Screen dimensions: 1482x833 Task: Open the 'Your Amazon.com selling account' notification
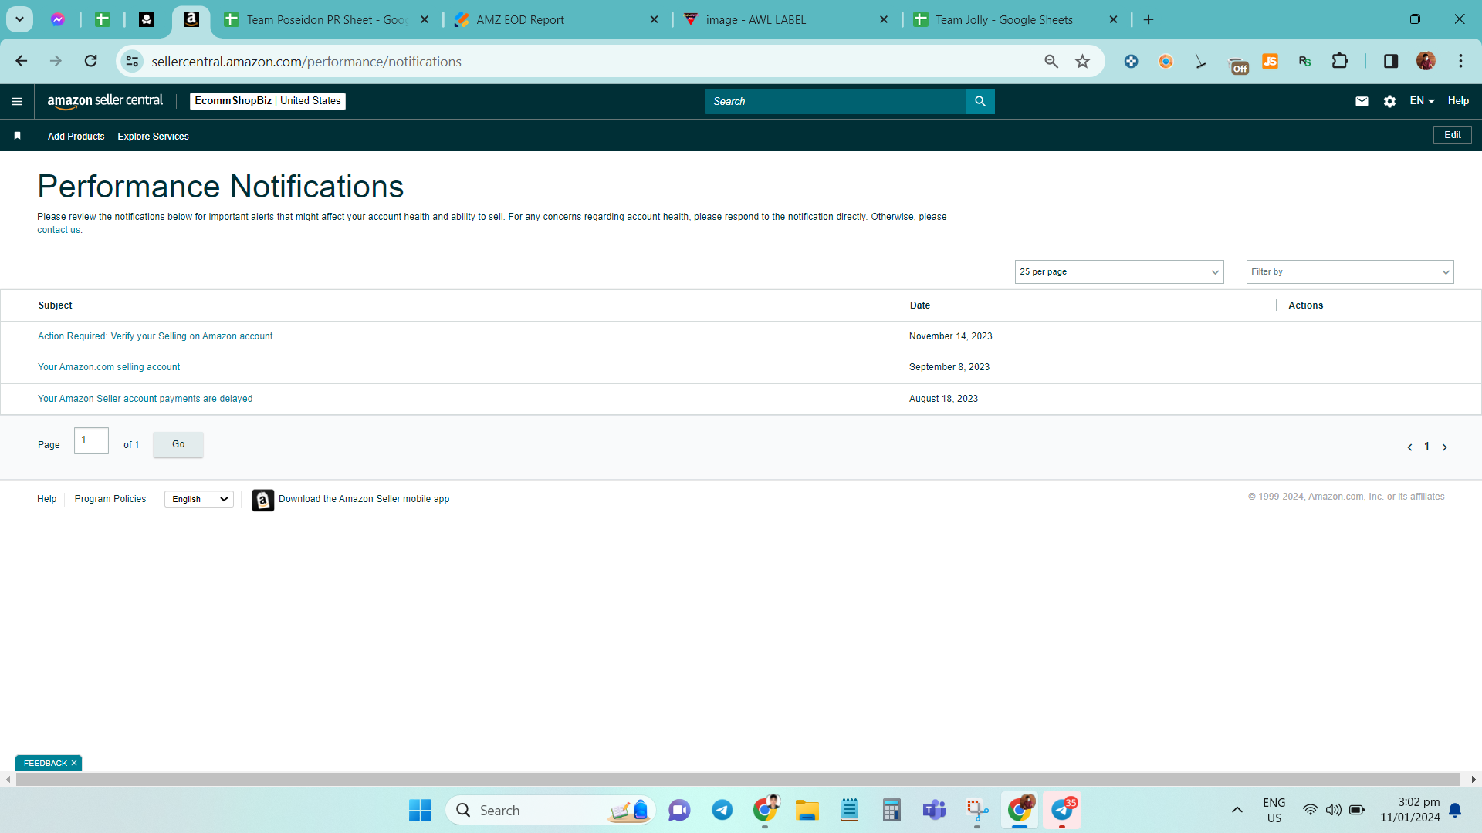coord(109,367)
